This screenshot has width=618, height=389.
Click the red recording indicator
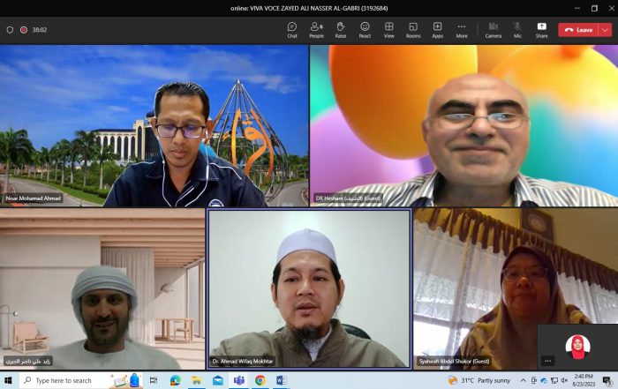click(x=24, y=29)
